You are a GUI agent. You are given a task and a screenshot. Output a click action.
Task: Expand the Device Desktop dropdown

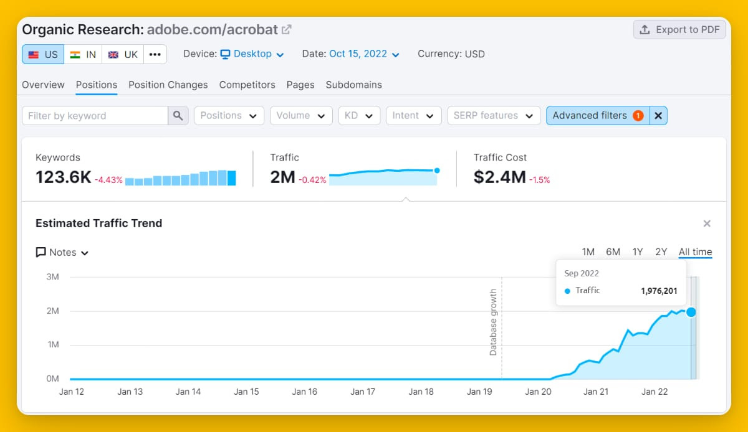pos(252,54)
